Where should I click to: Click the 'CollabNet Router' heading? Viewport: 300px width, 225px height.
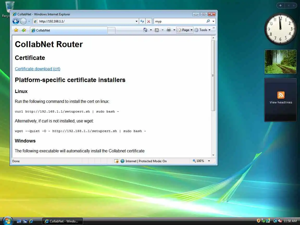point(49,44)
